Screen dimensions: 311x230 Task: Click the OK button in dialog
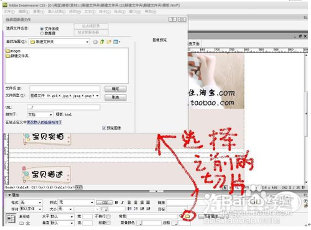click(x=116, y=89)
